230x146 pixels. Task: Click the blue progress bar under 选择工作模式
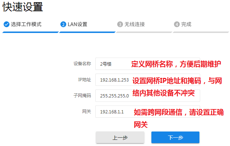pos(30,32)
